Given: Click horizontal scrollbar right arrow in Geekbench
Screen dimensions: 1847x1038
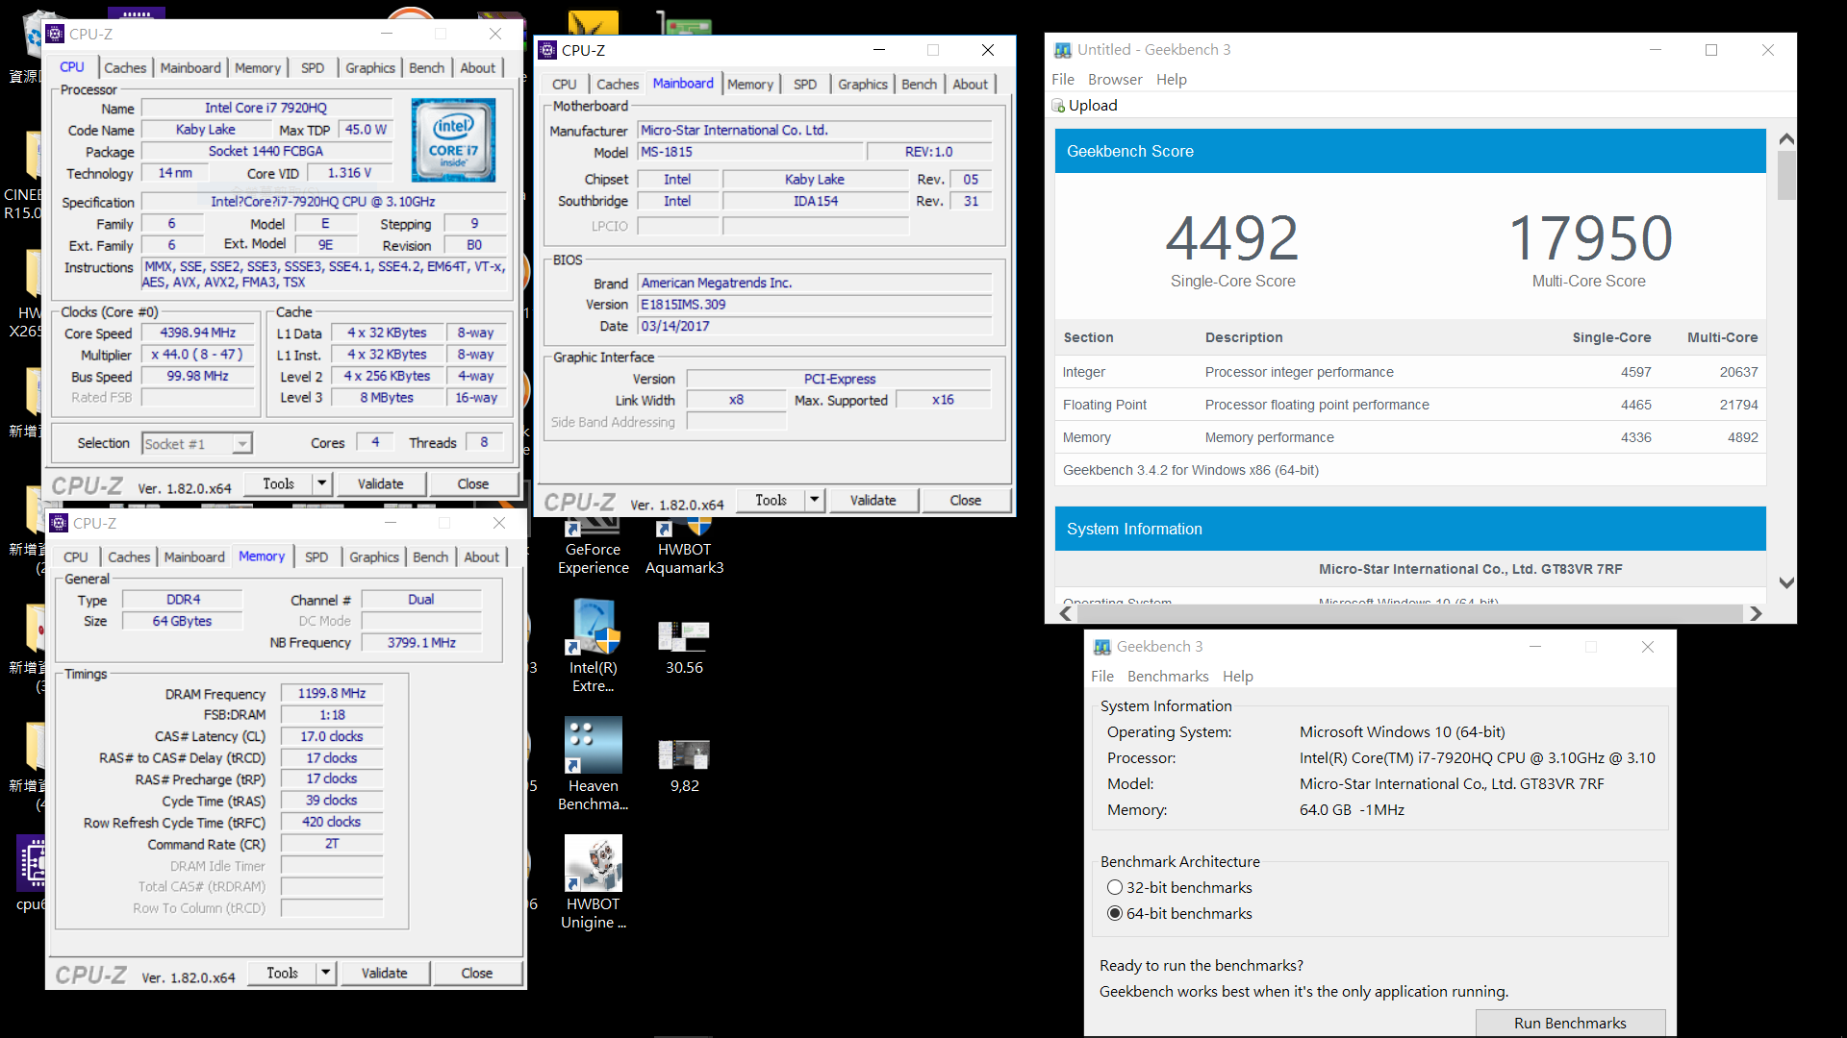Looking at the screenshot, I should [1756, 613].
